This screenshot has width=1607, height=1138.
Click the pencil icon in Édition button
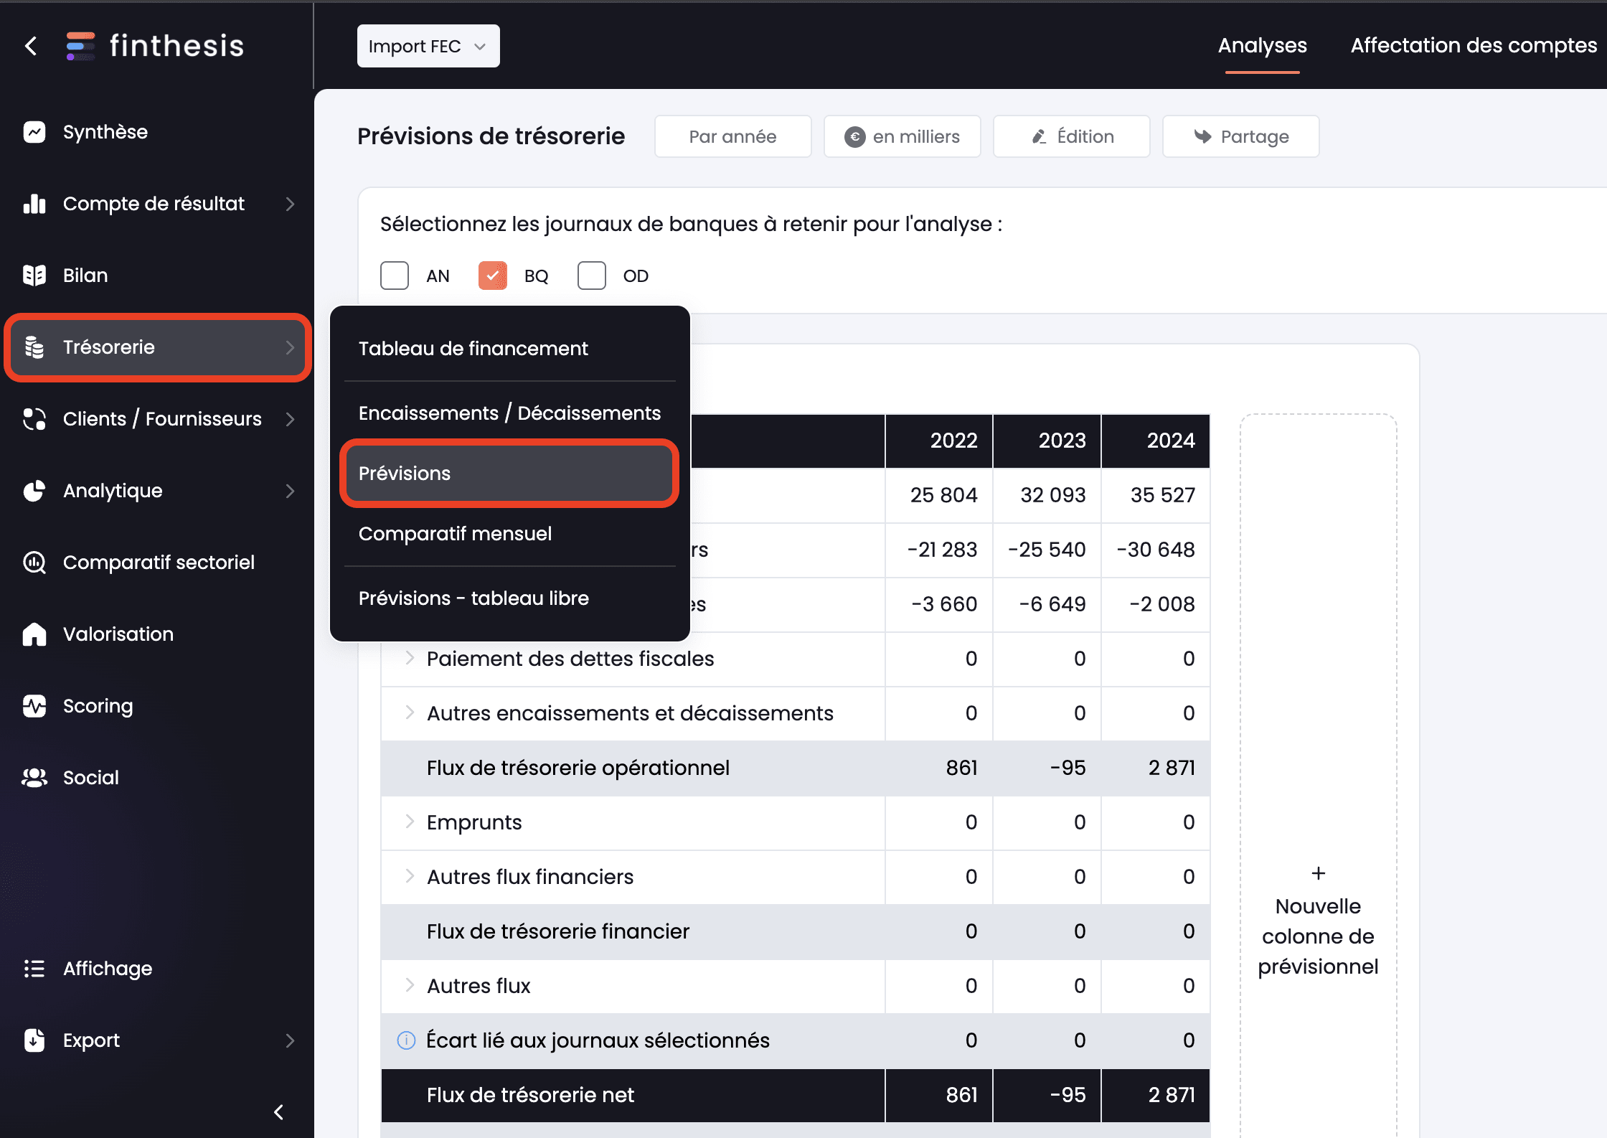click(x=1040, y=136)
